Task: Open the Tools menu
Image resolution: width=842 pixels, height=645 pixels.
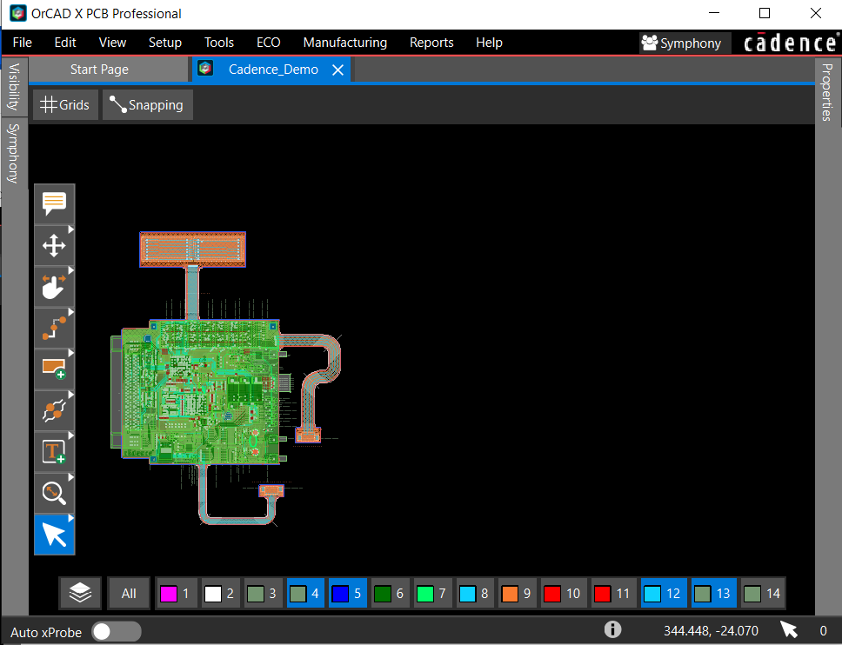Action: pyautogui.click(x=219, y=43)
